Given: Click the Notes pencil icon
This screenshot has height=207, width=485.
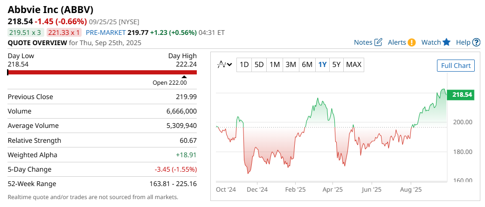Looking at the screenshot, I should 378,42.
